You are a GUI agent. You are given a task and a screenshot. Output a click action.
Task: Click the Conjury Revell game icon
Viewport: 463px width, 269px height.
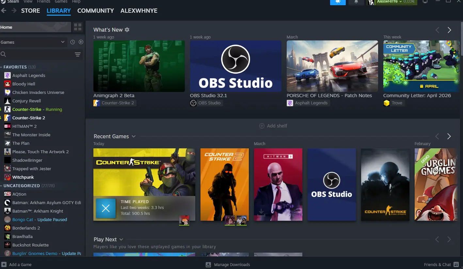(8, 101)
